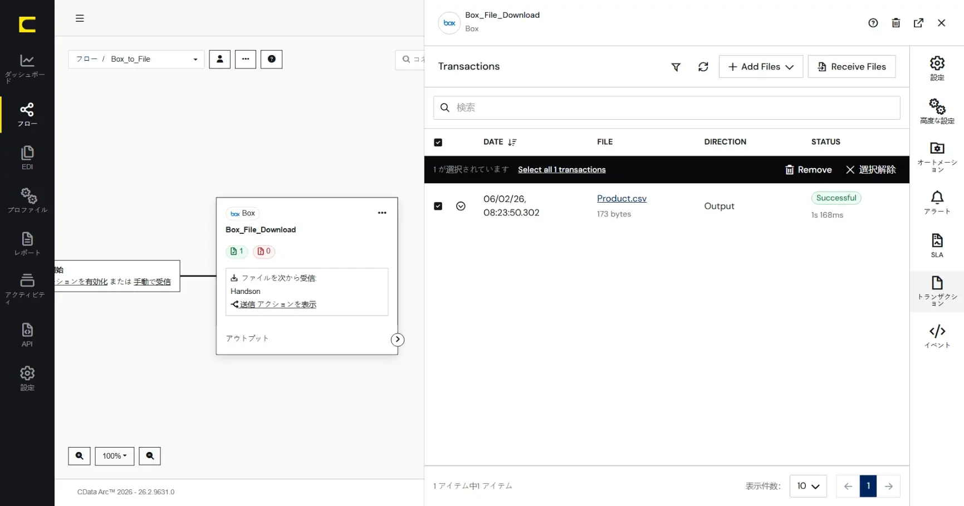Open the Reports sidebar section

pos(27,244)
